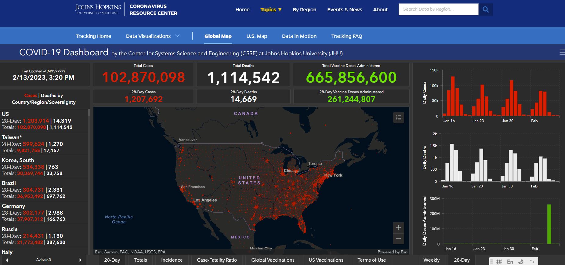Open the Data in Motion tab

point(299,36)
